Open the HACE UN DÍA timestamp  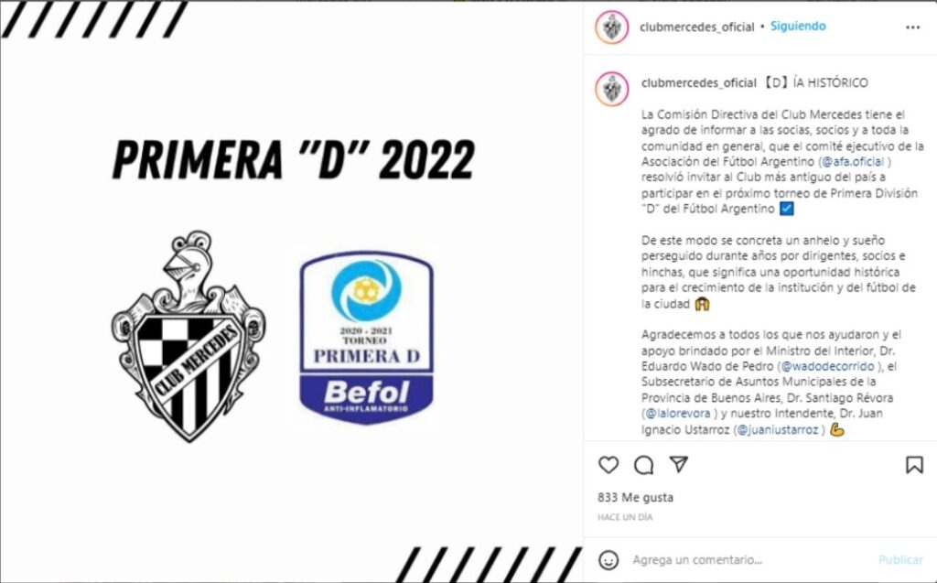[x=625, y=517]
